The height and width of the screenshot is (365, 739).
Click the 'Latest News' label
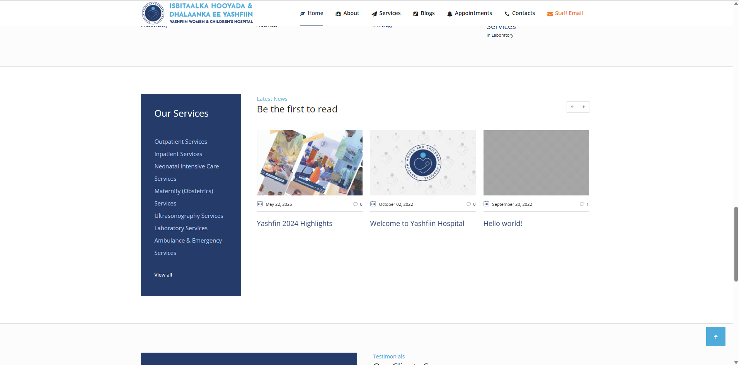coord(272,99)
